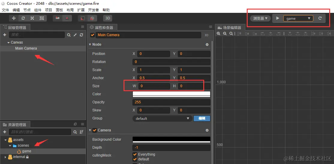
Task: Collapse the scenes folder
Action: (10, 146)
